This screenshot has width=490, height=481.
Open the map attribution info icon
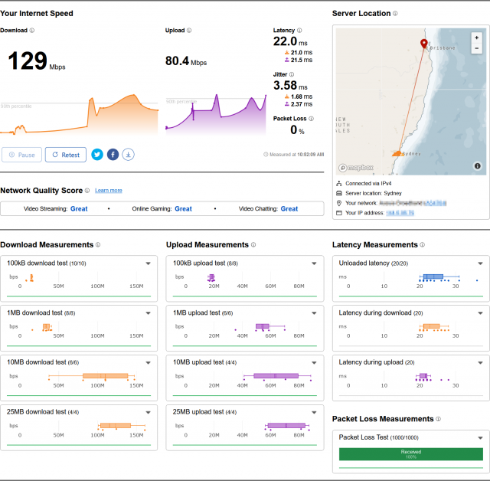pos(478,166)
